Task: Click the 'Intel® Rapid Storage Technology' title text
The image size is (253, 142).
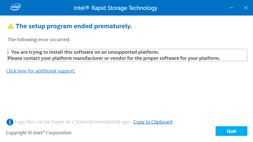Action: (x=115, y=8)
